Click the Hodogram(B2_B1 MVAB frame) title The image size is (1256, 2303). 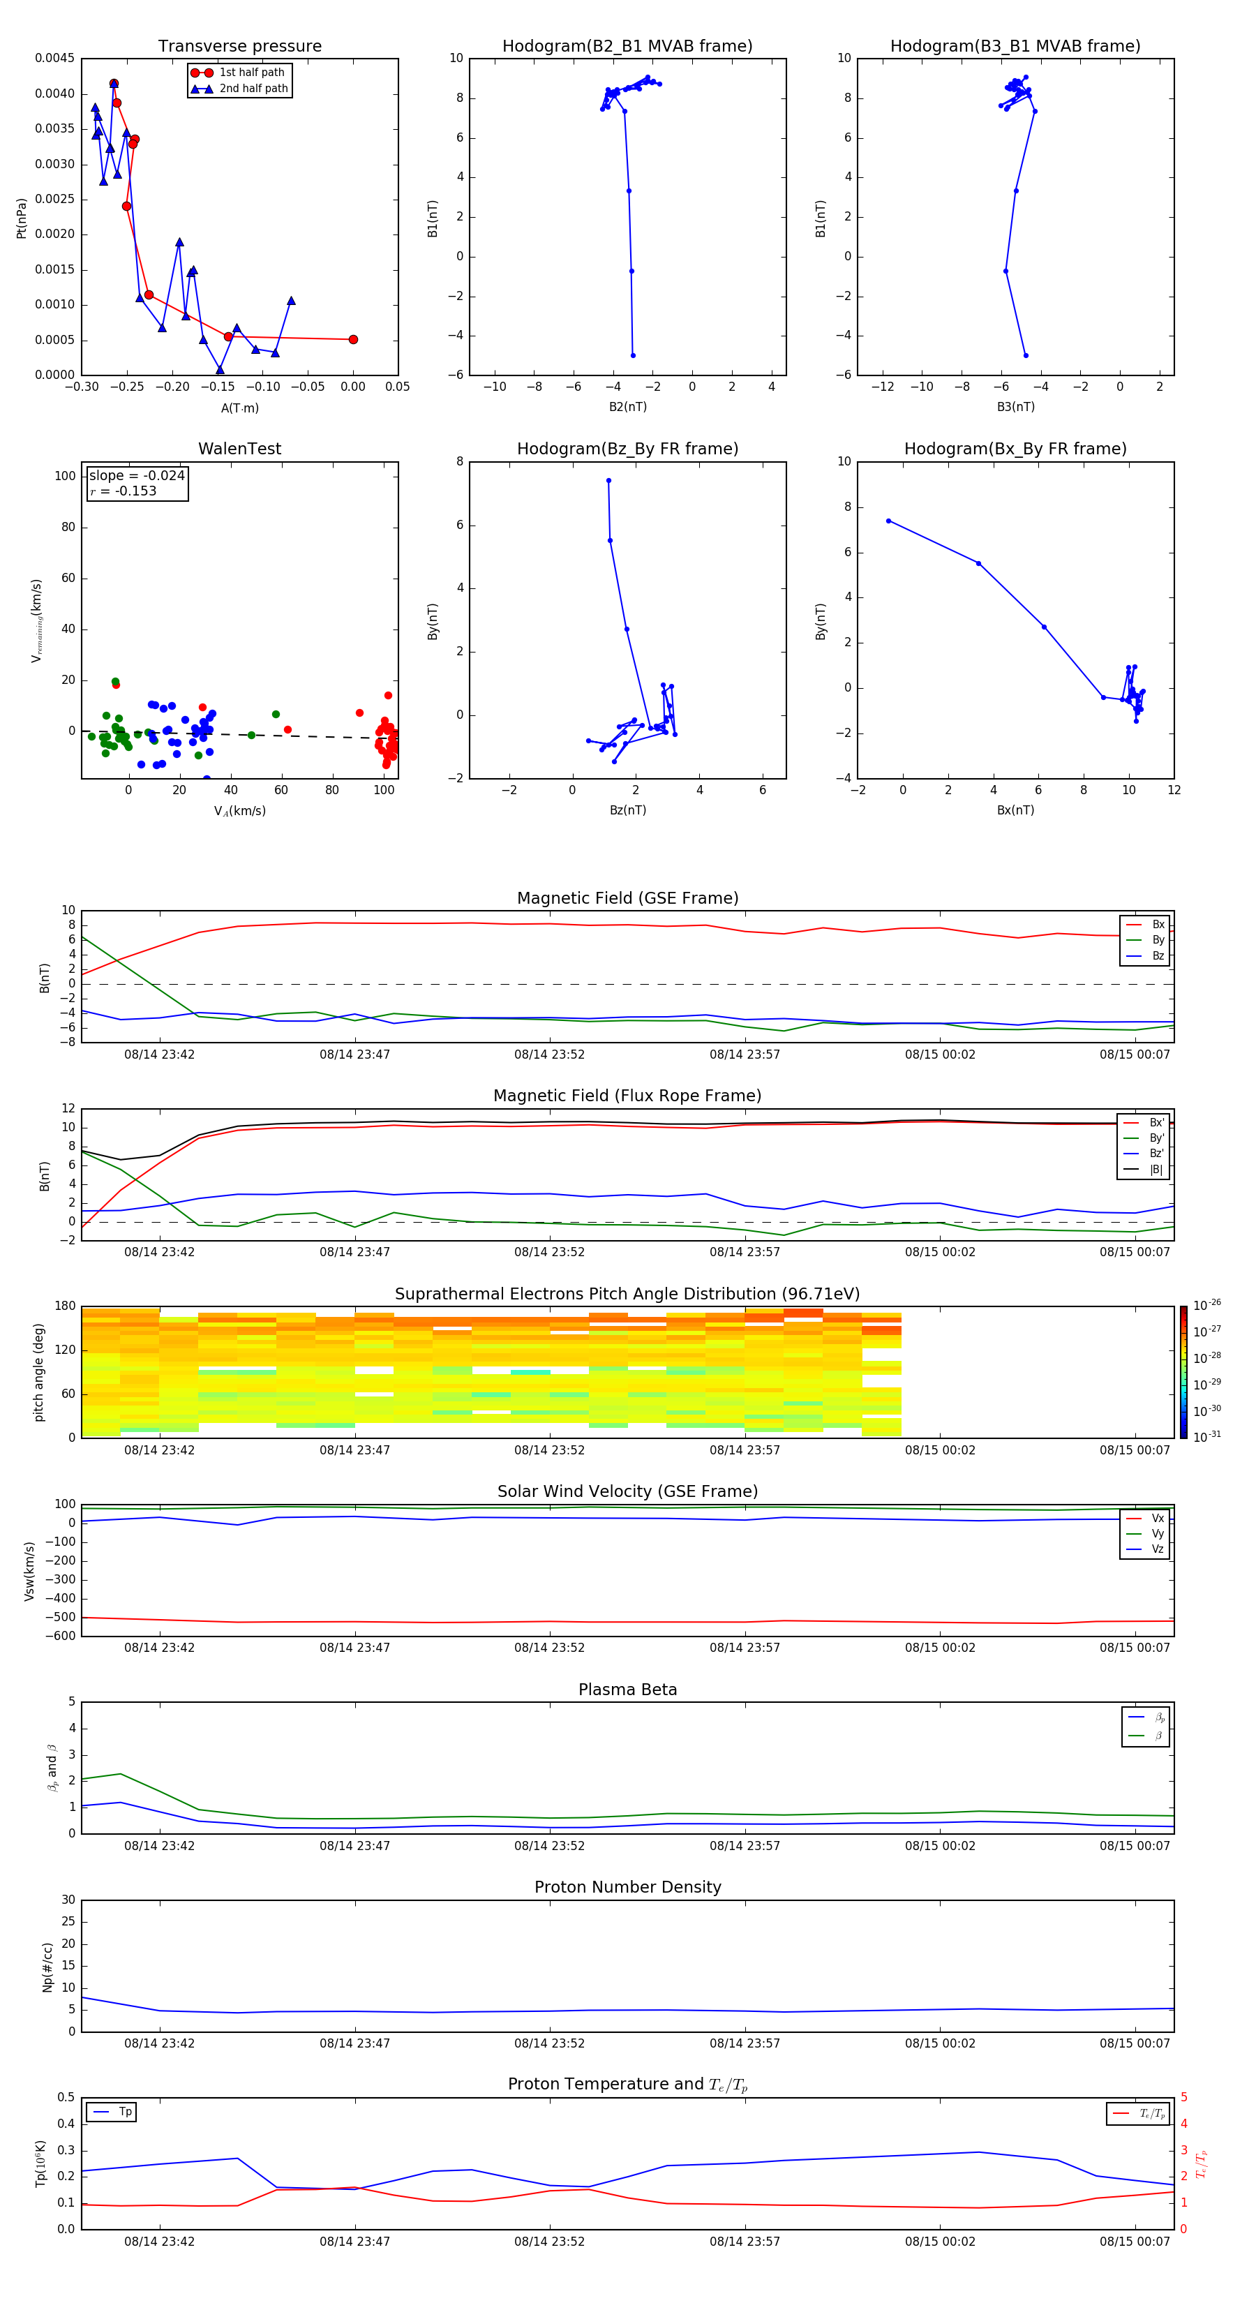627,47
